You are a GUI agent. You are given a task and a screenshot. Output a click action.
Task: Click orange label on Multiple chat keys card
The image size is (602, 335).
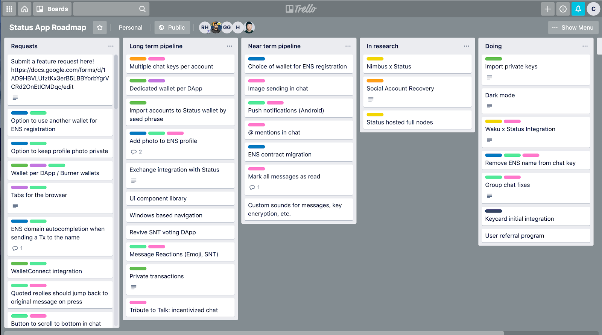[138, 59]
